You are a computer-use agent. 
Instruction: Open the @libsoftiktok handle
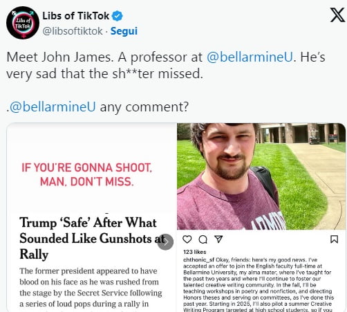pyautogui.click(x=73, y=31)
